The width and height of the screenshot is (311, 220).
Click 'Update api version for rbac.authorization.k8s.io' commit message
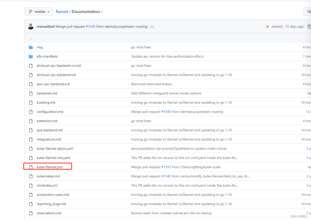coord(167,56)
